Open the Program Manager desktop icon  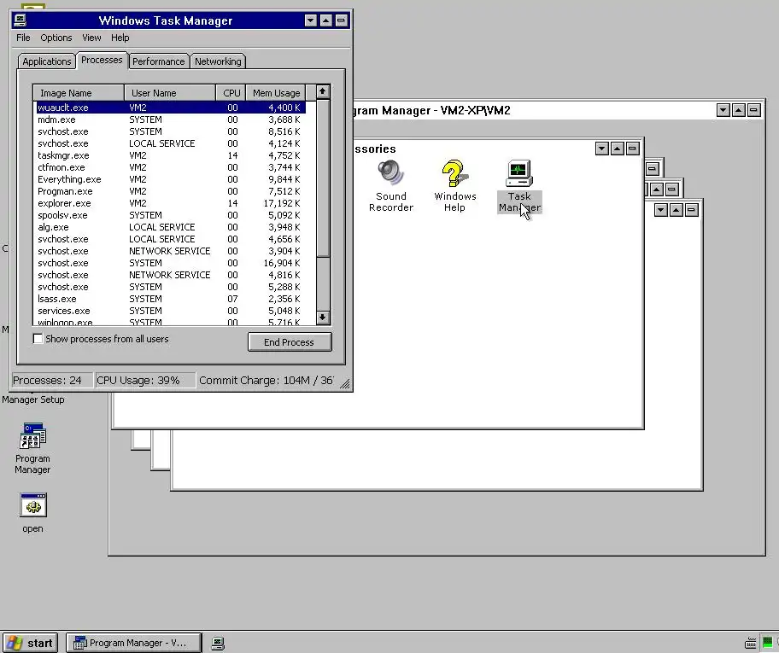pos(32,448)
